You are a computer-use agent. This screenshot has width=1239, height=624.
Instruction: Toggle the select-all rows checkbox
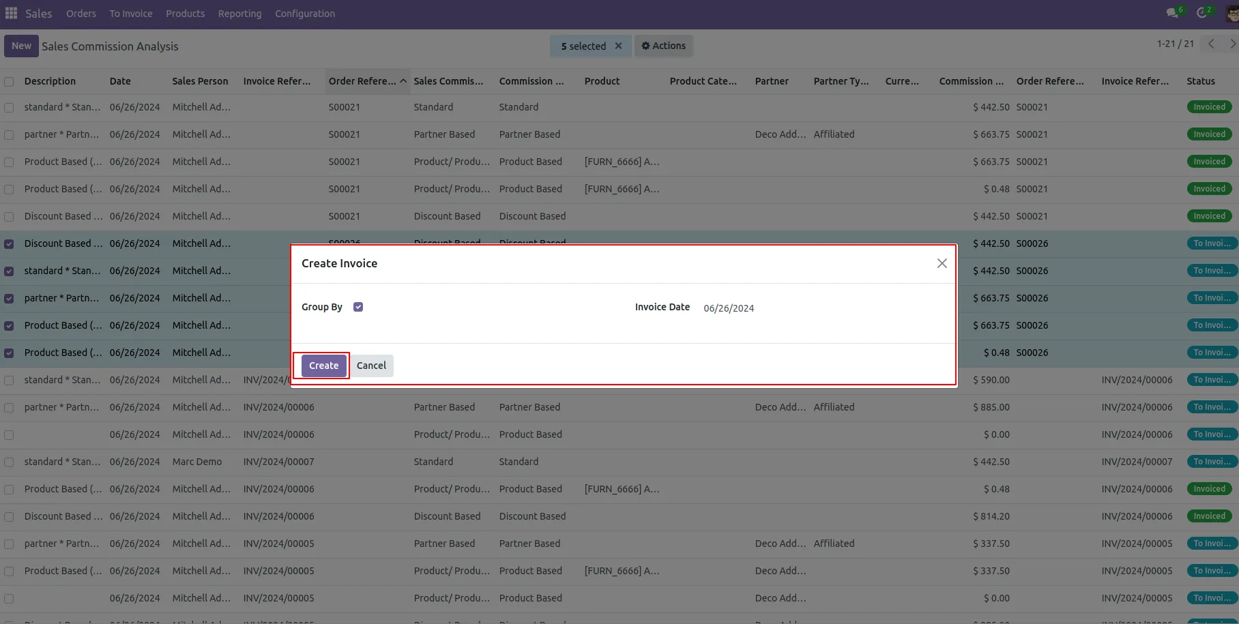pyautogui.click(x=9, y=82)
